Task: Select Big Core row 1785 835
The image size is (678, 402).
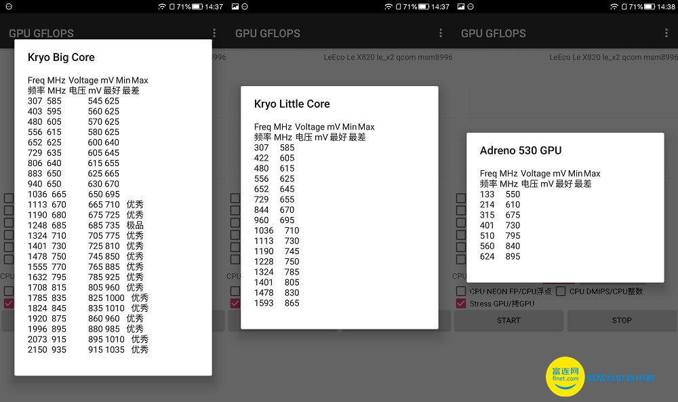Action: [88, 298]
